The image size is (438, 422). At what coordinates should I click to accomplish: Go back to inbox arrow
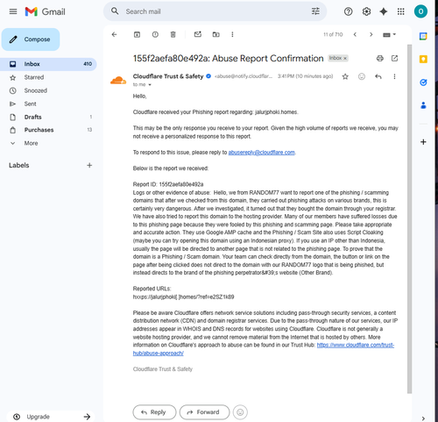[114, 34]
